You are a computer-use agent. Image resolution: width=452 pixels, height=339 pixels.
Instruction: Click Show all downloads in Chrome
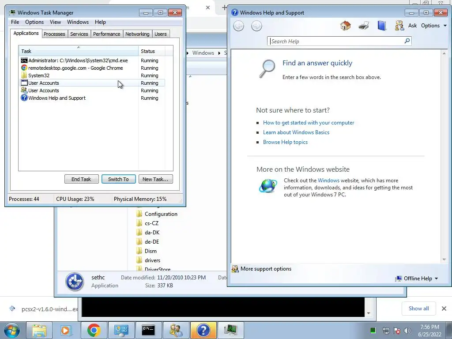coord(418,309)
